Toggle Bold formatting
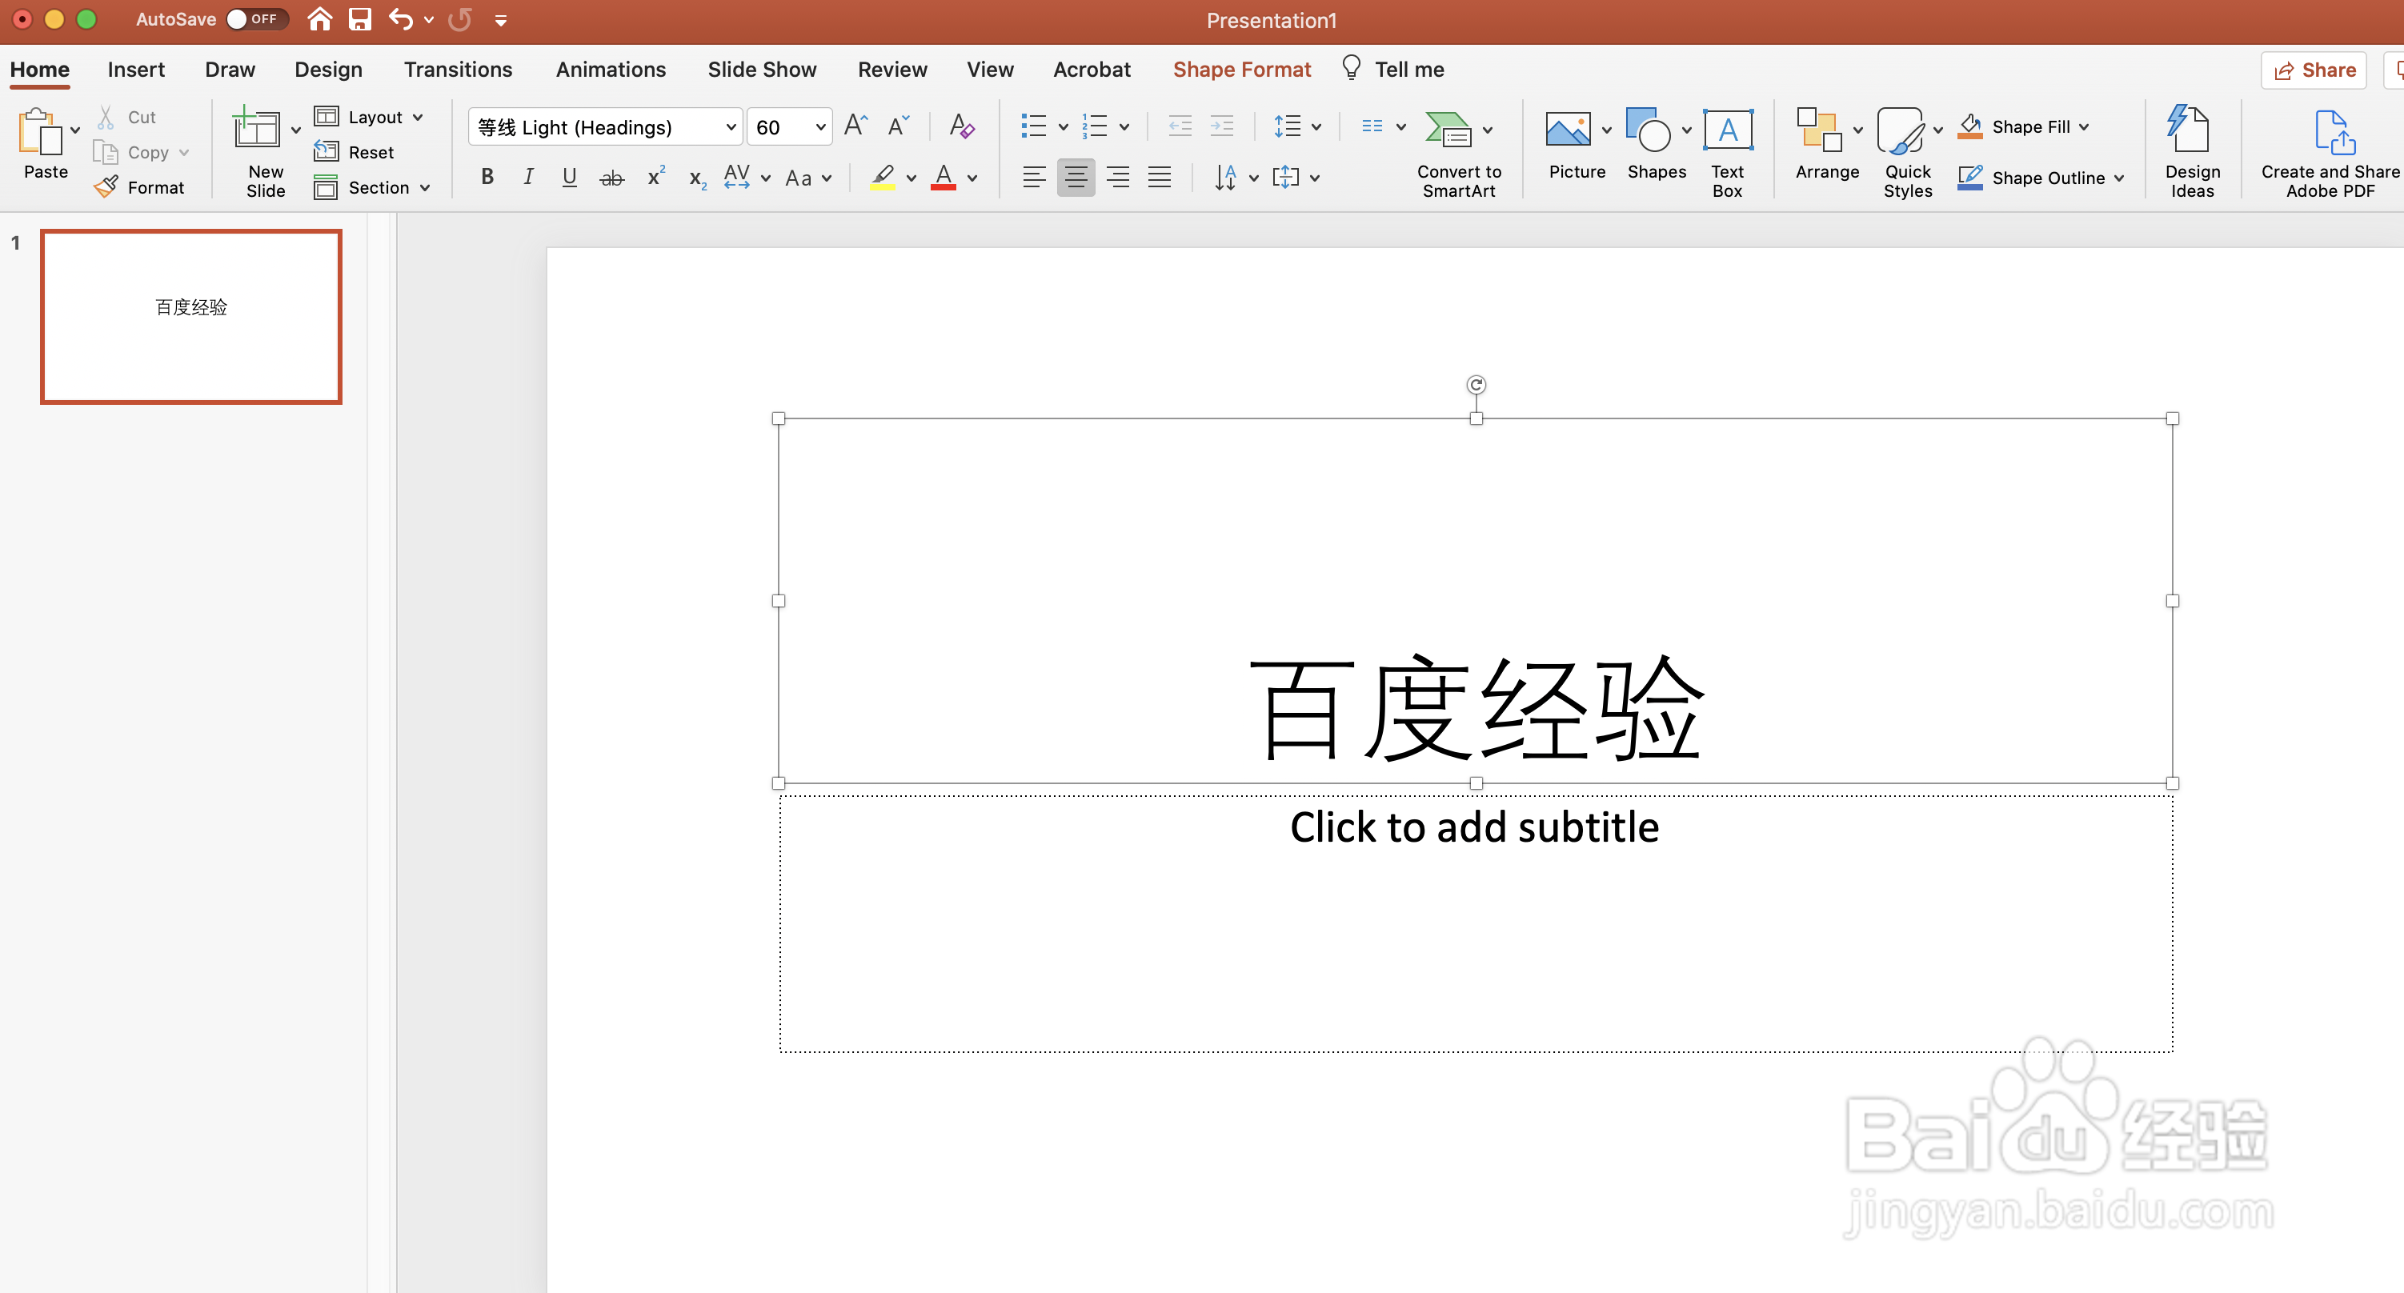This screenshot has width=2404, height=1293. coord(487,178)
